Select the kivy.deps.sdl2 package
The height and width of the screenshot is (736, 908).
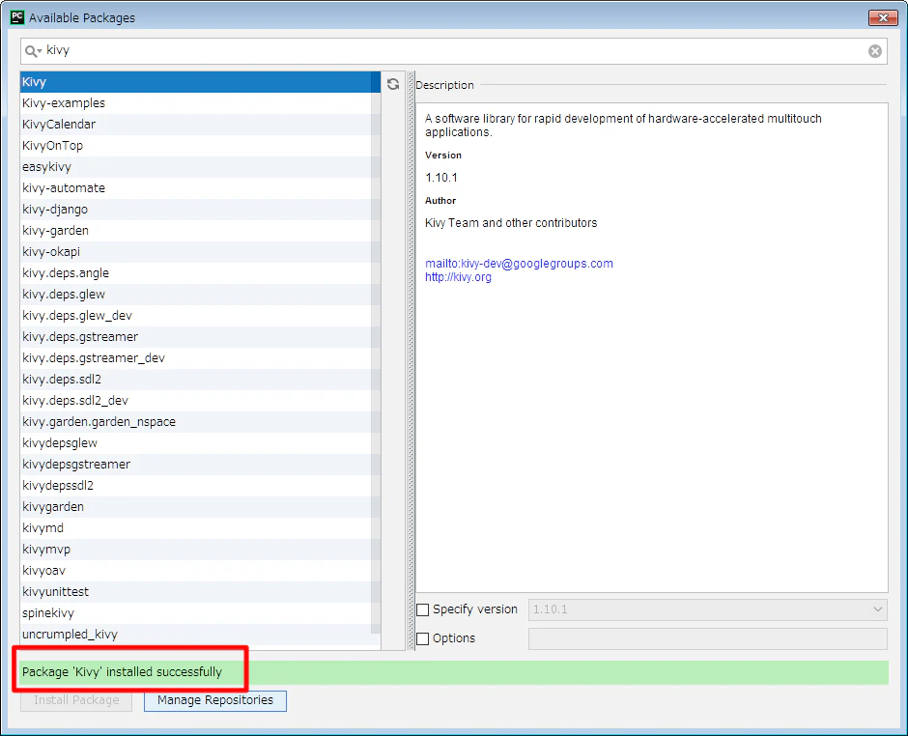pos(200,380)
